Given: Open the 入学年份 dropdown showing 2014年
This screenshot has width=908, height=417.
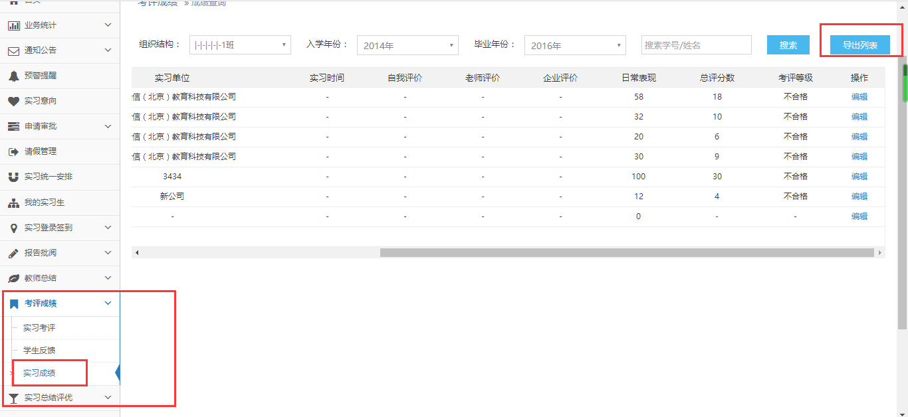Looking at the screenshot, I should tap(407, 45).
